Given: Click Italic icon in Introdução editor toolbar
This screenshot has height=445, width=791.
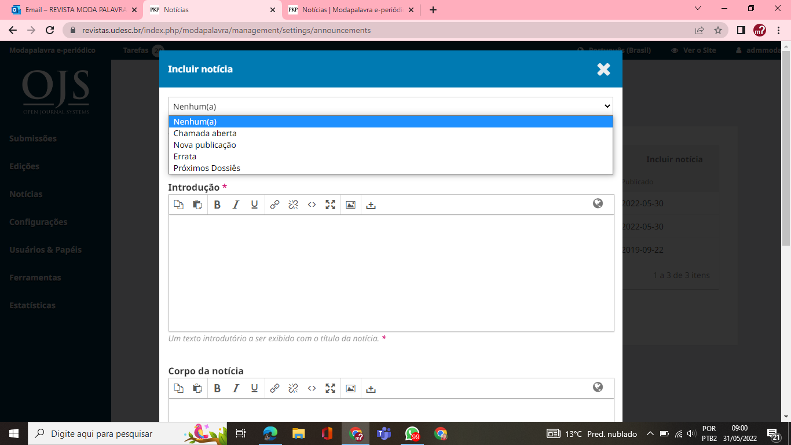Looking at the screenshot, I should pyautogui.click(x=236, y=205).
